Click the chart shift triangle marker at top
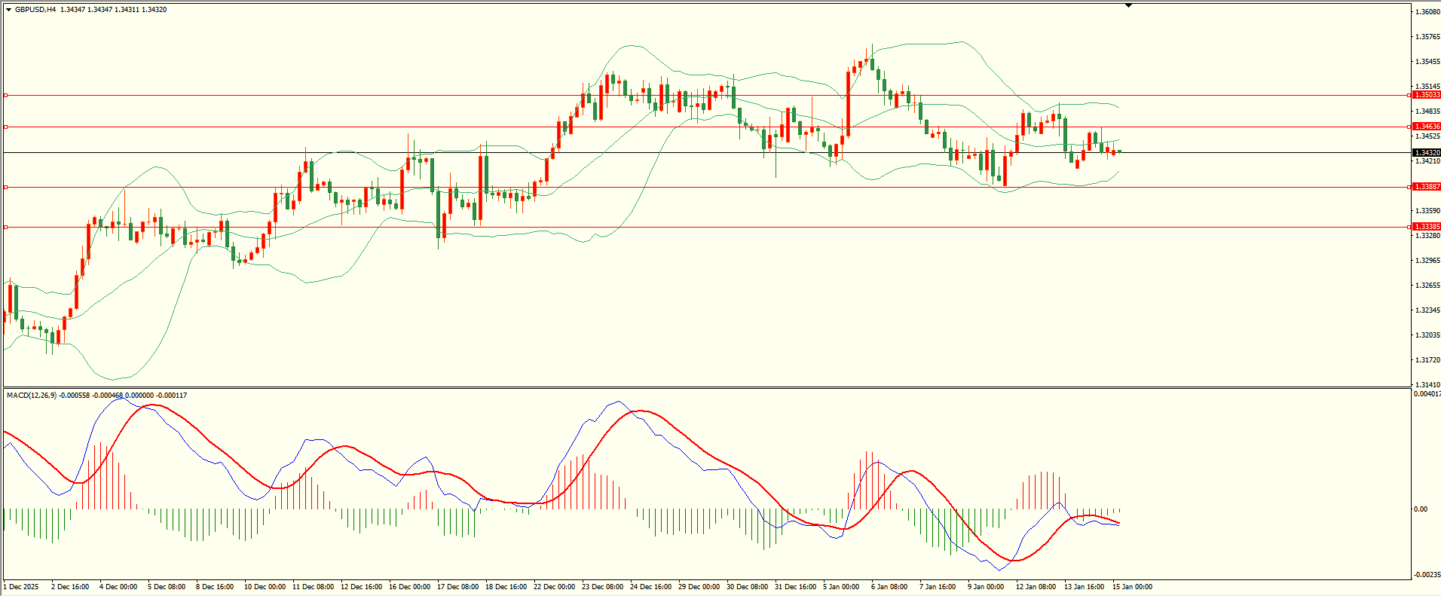 [x=1128, y=5]
